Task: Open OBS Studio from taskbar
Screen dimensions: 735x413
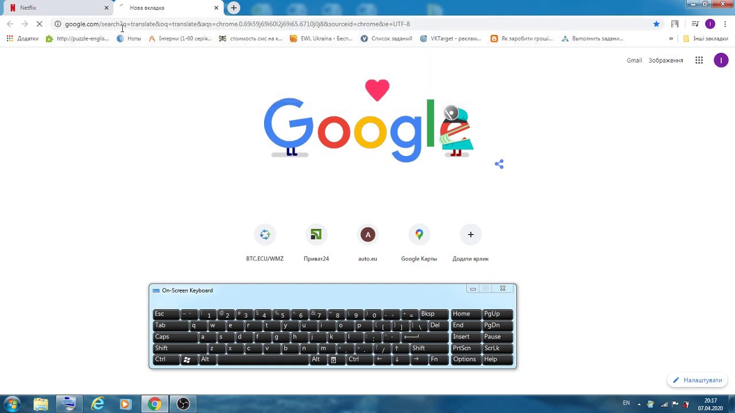Action: coord(183,404)
